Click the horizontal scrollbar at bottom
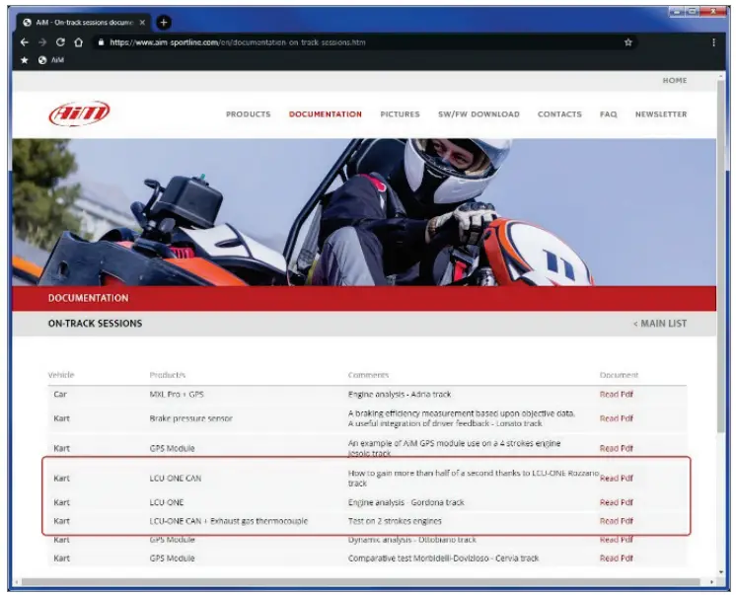This screenshot has width=736, height=595. 360,582
